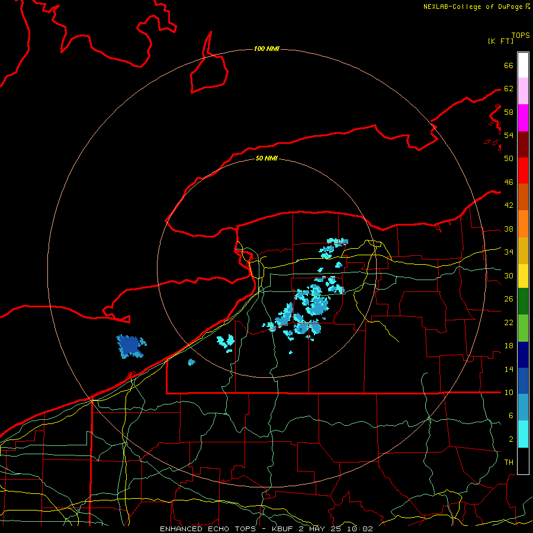Click the medium blue 10 legend swatch
This screenshot has height=533, width=533.
[x=523, y=381]
